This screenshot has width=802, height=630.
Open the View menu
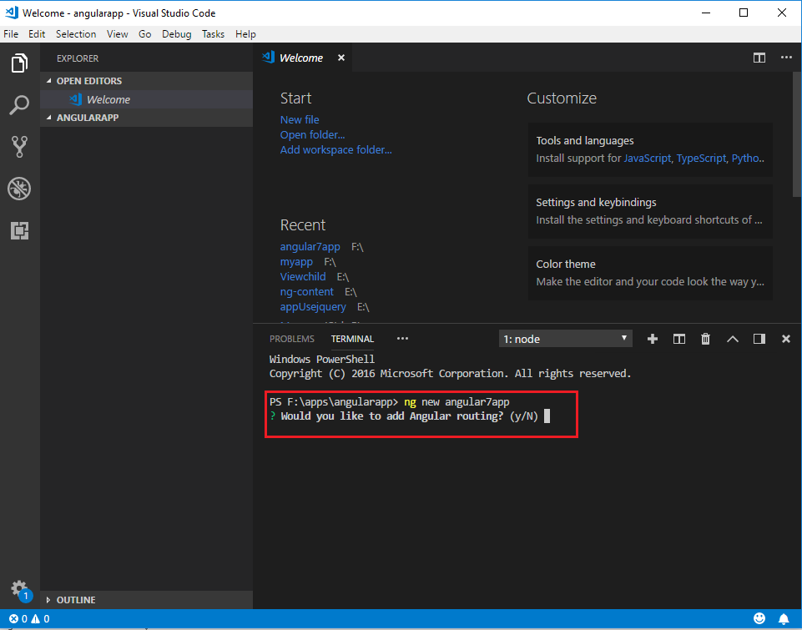[x=117, y=33]
